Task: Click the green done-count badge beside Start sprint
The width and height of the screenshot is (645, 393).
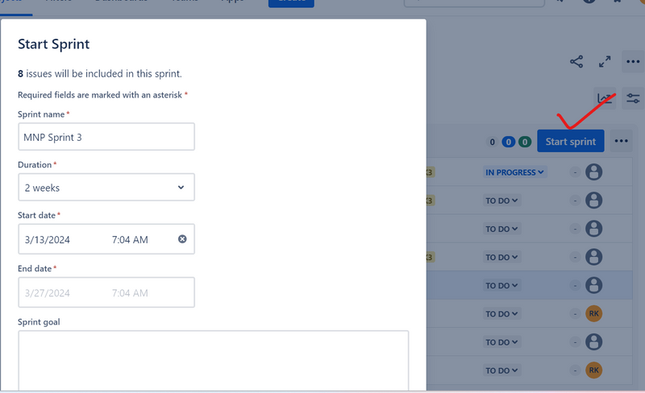Action: point(525,142)
